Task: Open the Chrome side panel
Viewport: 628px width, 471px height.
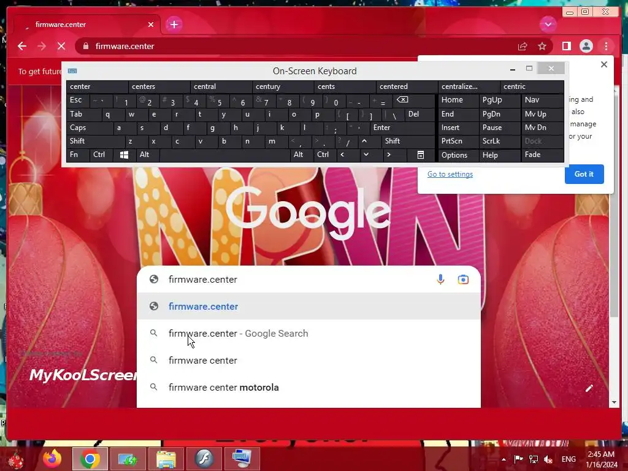Action: 566,47
